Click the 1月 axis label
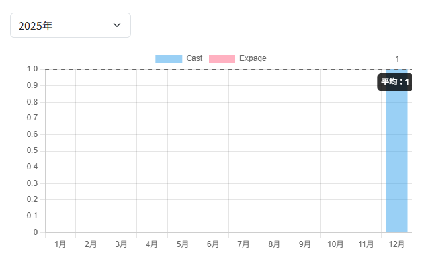This screenshot has height=274, width=424. [x=60, y=244]
